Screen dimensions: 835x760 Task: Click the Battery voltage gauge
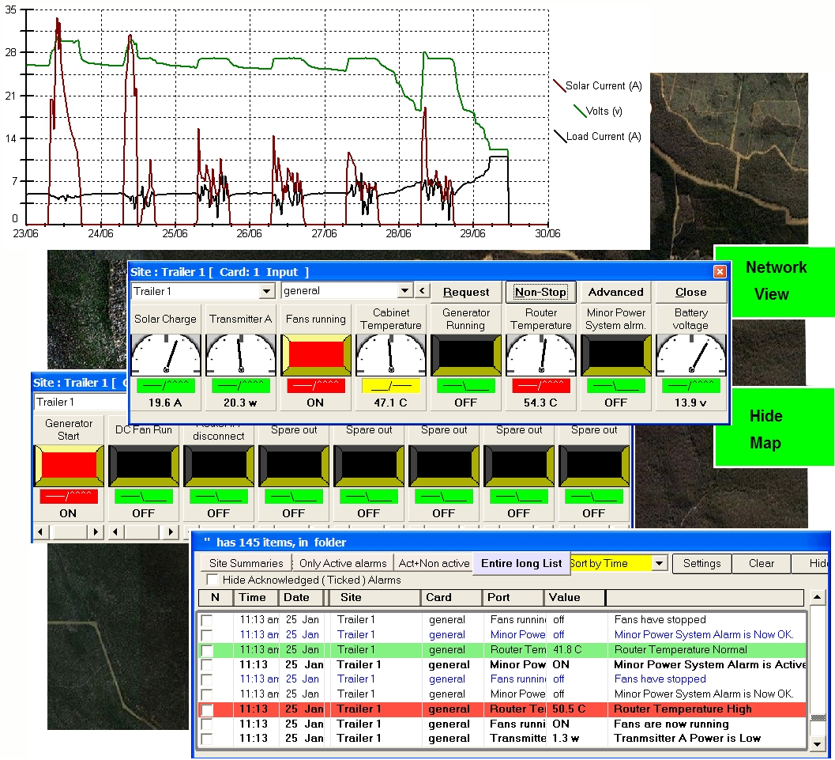690,354
